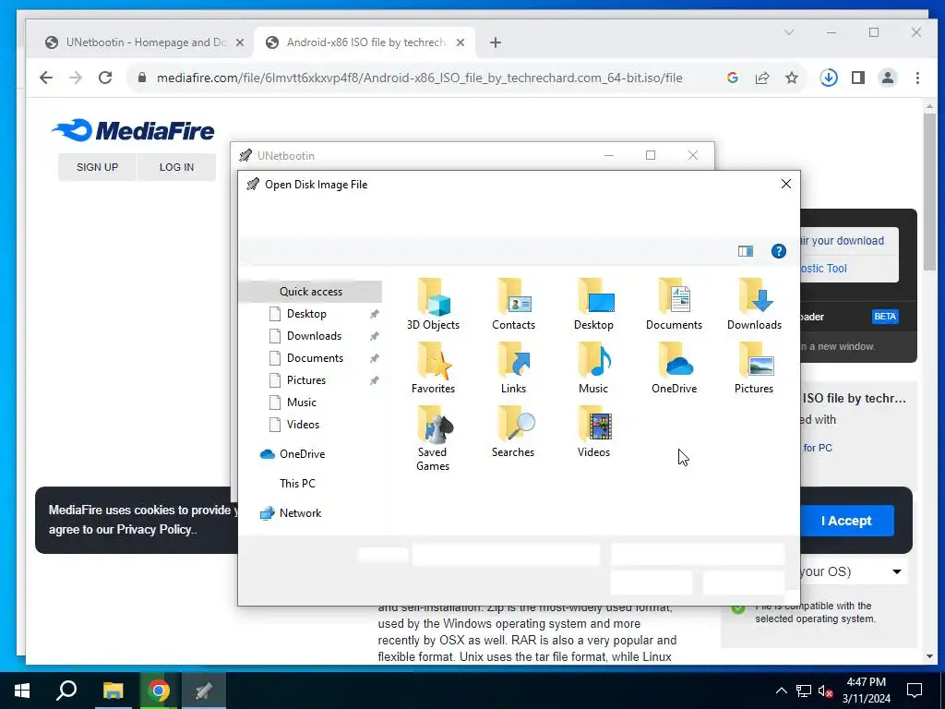945x709 pixels.
Task: Open File Explorer from taskbar
Action: click(113, 691)
